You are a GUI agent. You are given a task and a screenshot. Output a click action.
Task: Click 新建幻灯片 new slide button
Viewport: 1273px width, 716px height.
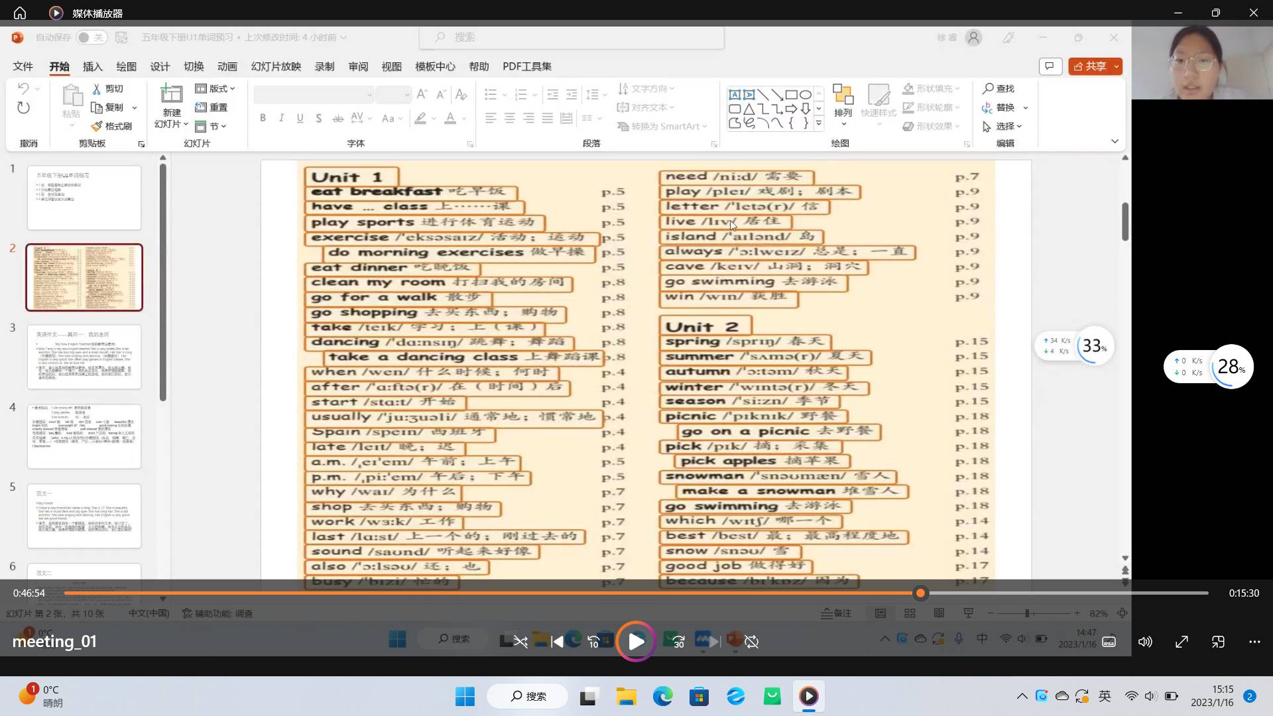tap(172, 106)
